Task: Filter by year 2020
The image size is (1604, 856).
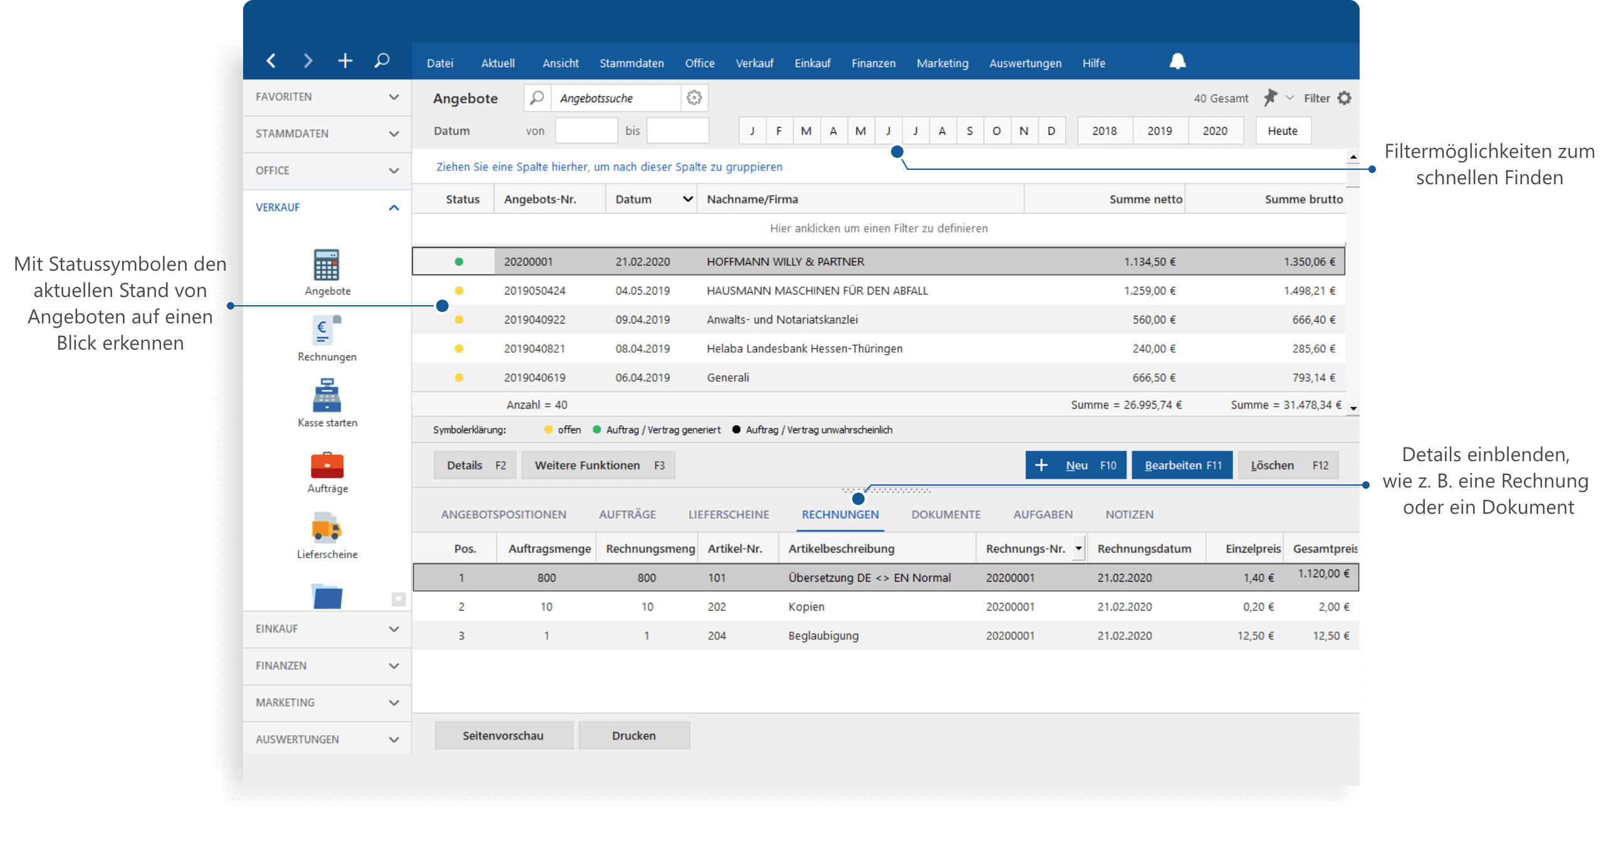Action: (x=1214, y=131)
